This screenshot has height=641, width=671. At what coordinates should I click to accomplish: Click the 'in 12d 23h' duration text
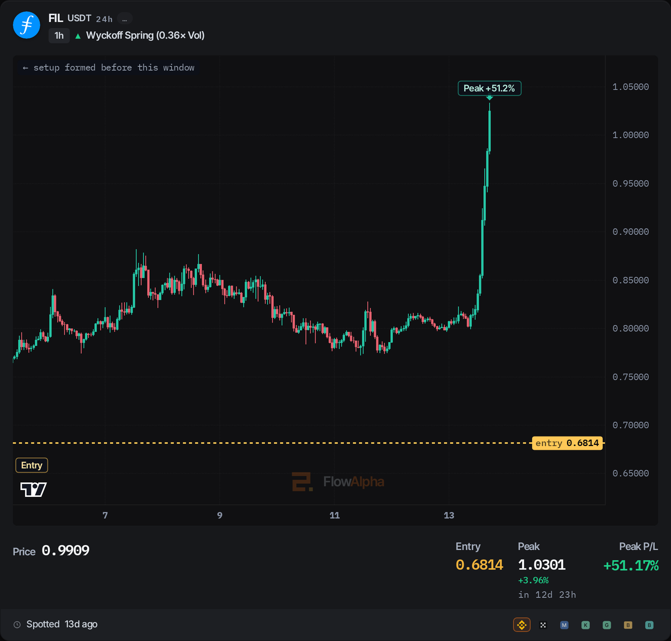pos(547,595)
